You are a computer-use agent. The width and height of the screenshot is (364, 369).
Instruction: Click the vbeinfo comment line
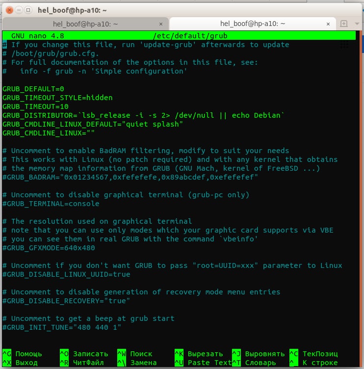130,239
